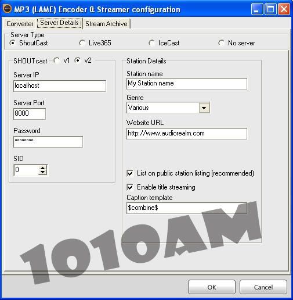Screen dimensions: 293x300
Task: Select the ShoutCast server type
Action: (13, 43)
